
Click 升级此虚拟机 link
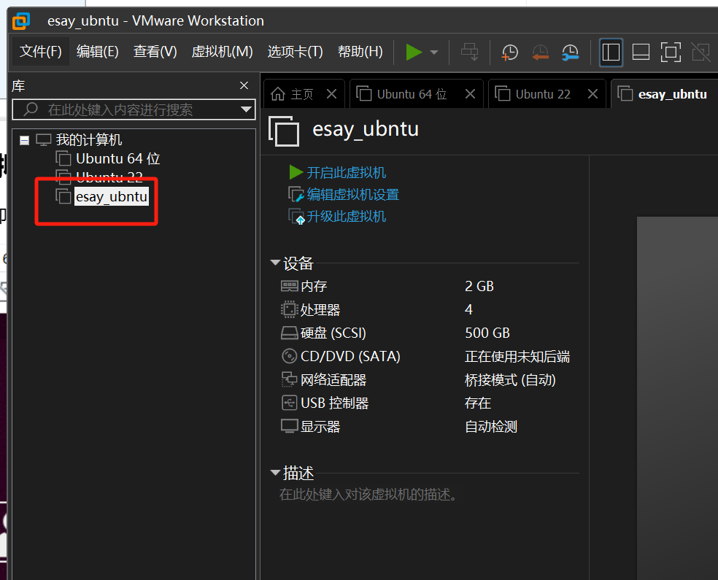346,217
